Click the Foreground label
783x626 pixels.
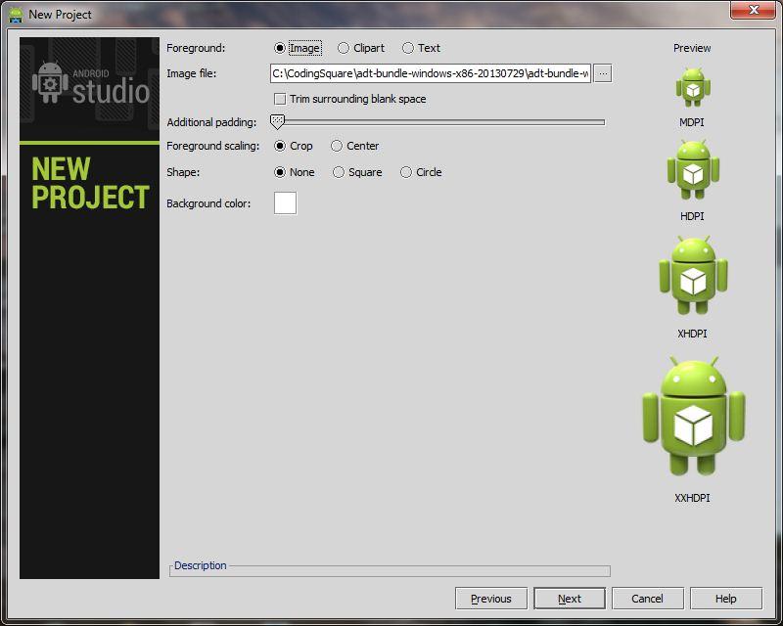[196, 48]
